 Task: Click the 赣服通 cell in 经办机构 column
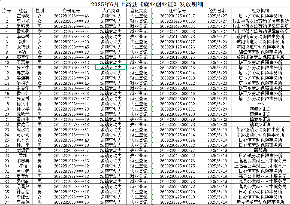(260, 150)
